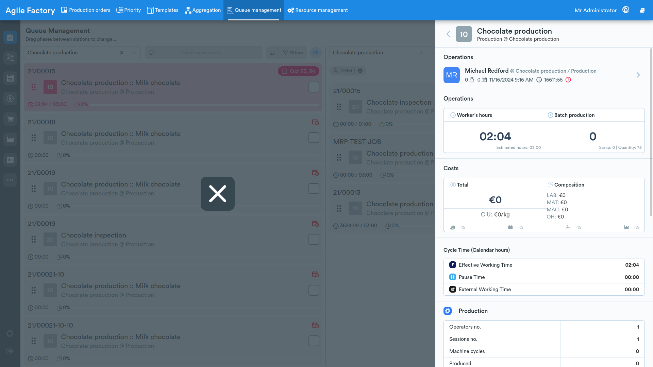Click the logout icon in sidebar
Viewport: 653px width, 367px height.
point(10,351)
